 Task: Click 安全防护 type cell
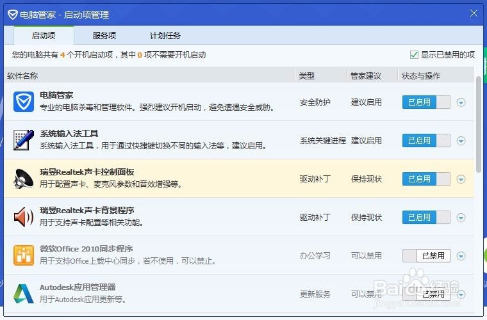[x=315, y=102]
